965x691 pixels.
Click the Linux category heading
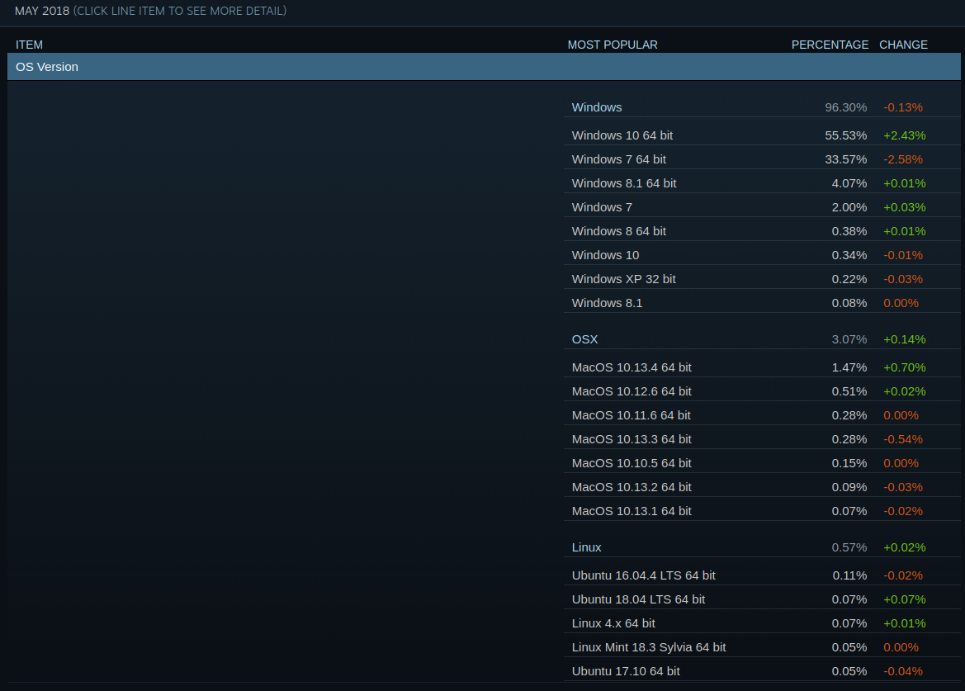(x=586, y=547)
